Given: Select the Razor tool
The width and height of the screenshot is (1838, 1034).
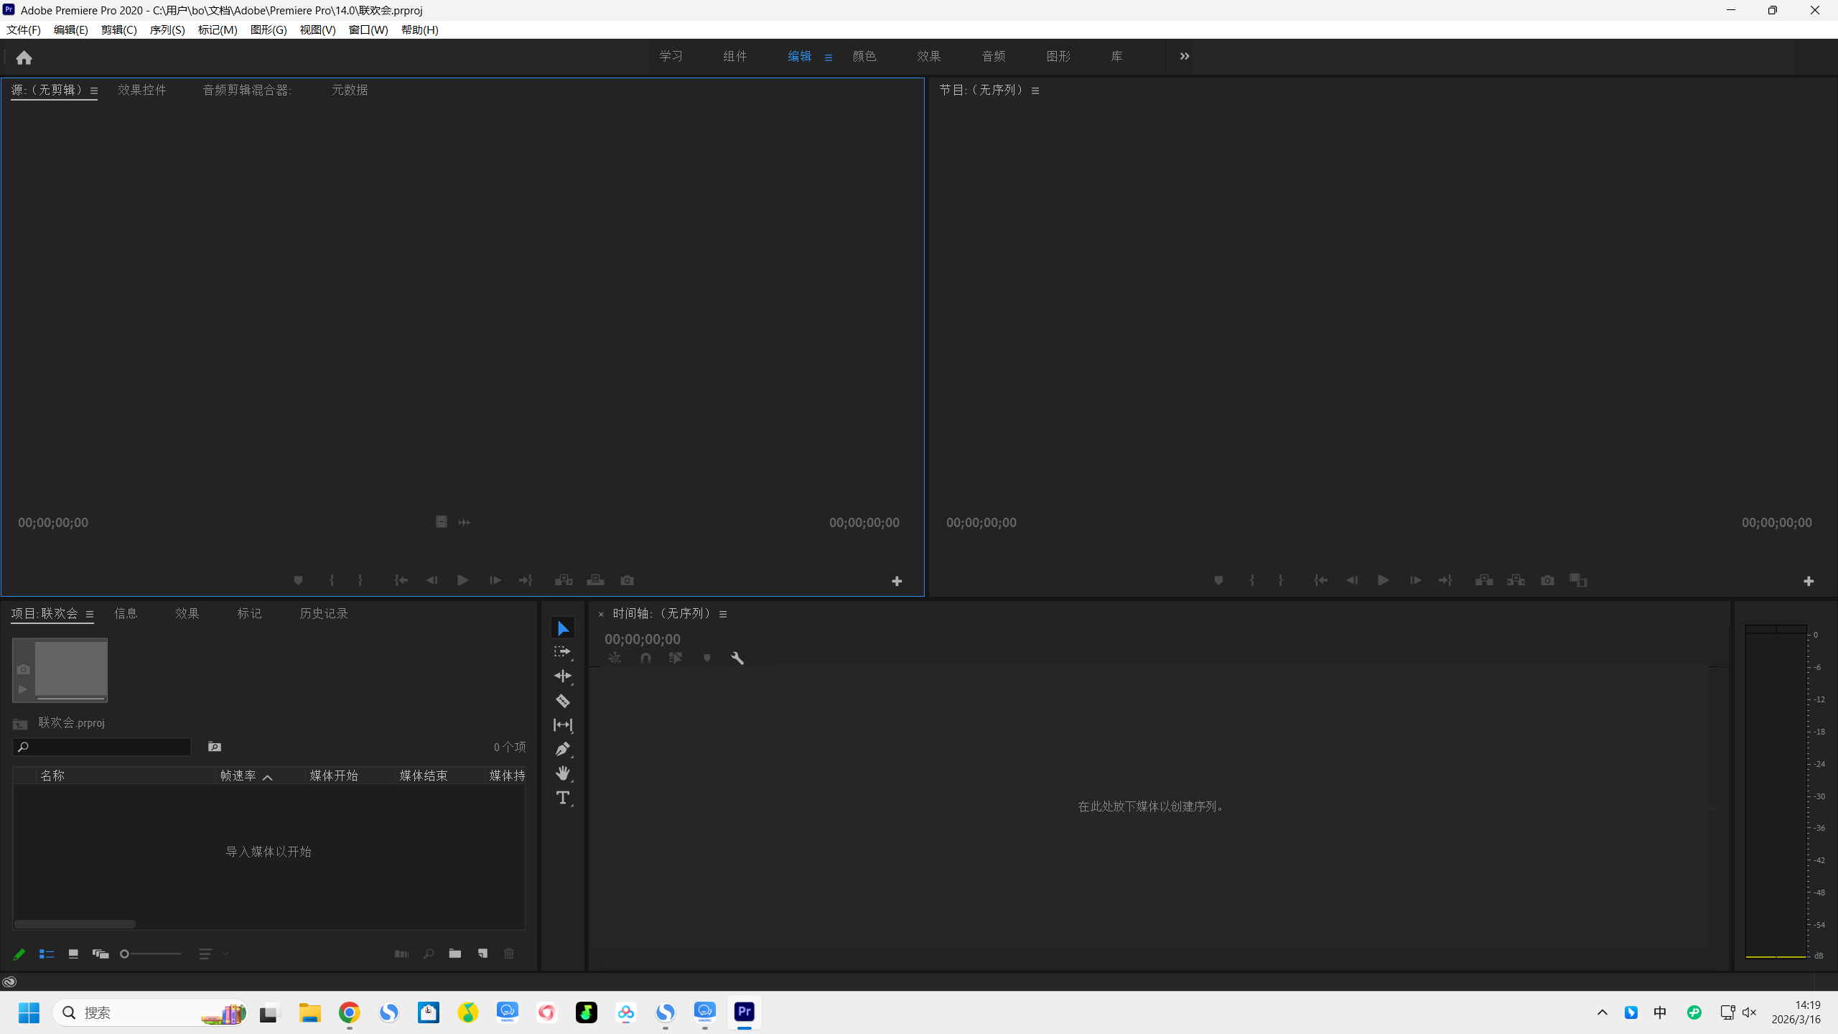Looking at the screenshot, I should (x=562, y=701).
